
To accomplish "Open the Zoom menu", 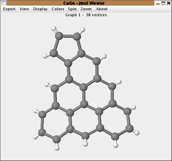I will (86, 9).
